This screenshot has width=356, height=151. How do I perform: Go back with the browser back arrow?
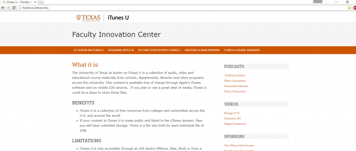pos(3,8)
